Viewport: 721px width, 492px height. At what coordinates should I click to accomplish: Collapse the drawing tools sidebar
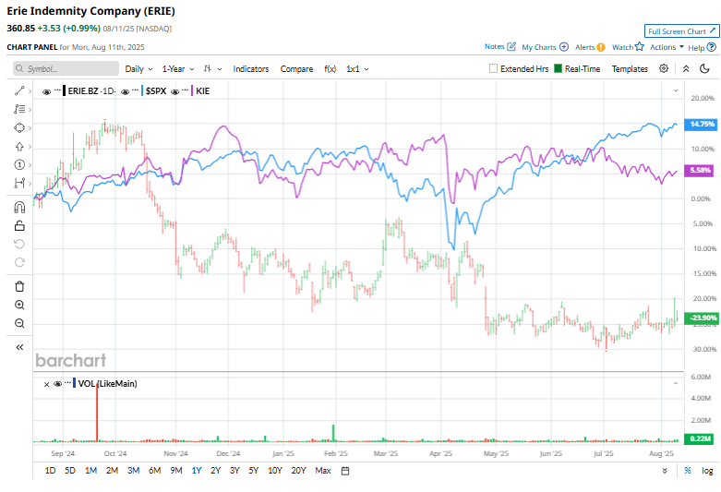coord(19,347)
